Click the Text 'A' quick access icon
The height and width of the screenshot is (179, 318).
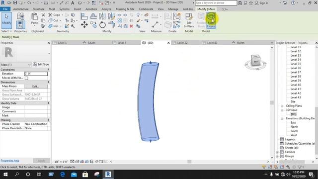coord(73,3)
